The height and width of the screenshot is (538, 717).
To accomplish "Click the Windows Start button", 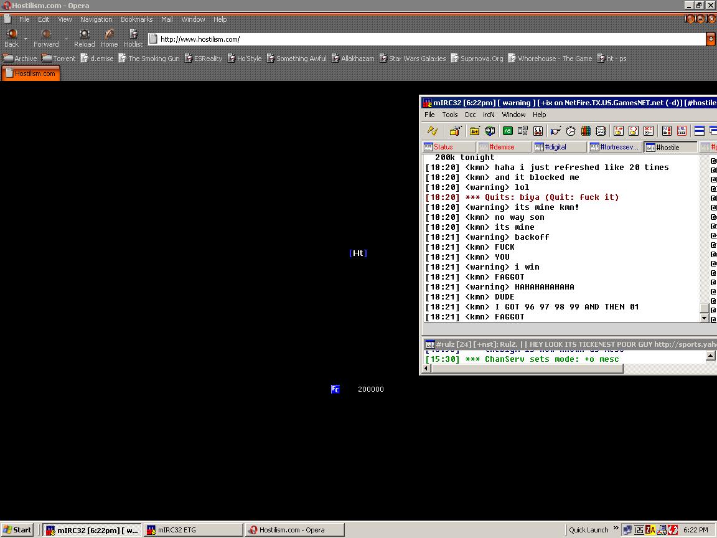I will pyautogui.click(x=17, y=530).
